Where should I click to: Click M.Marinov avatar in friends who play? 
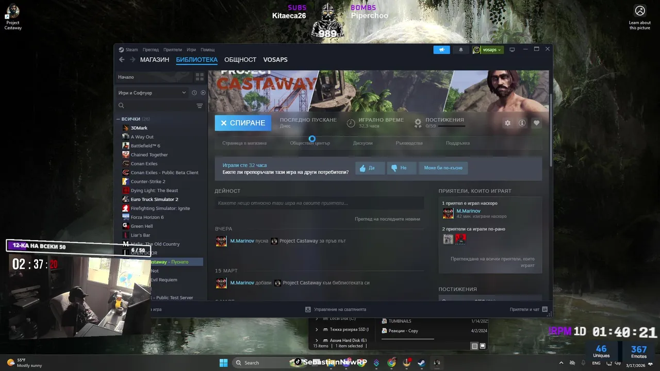[x=448, y=213]
